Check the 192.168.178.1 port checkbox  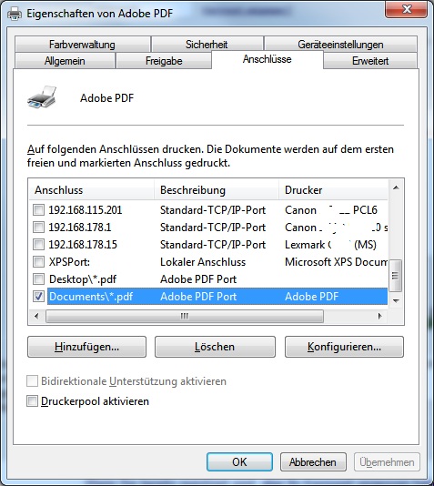tap(38, 228)
